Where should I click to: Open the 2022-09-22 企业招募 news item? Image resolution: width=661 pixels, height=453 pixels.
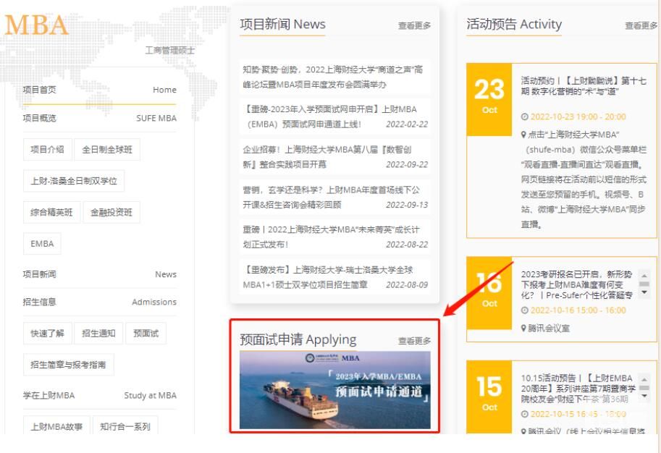(334, 157)
